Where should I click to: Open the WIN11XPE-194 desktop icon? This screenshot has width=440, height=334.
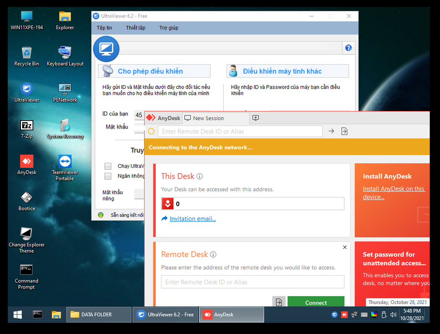[27, 20]
